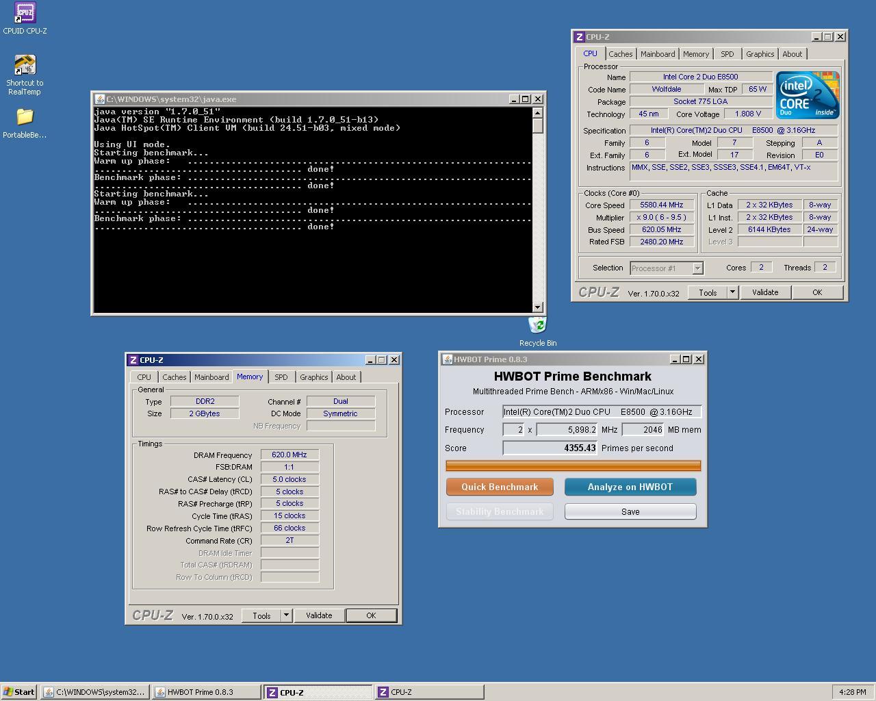
Task: Activate the pressed CPU-Z taskbar button
Action: coord(318,692)
